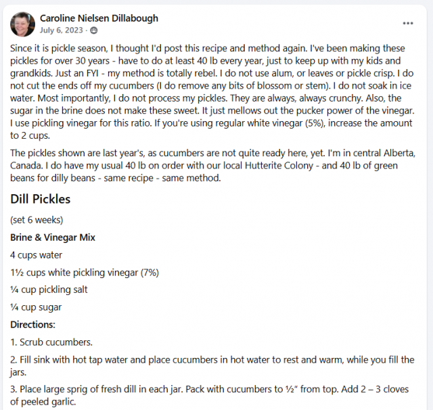Open Caroline Nielsen Dillabough's profile name link

(99, 18)
